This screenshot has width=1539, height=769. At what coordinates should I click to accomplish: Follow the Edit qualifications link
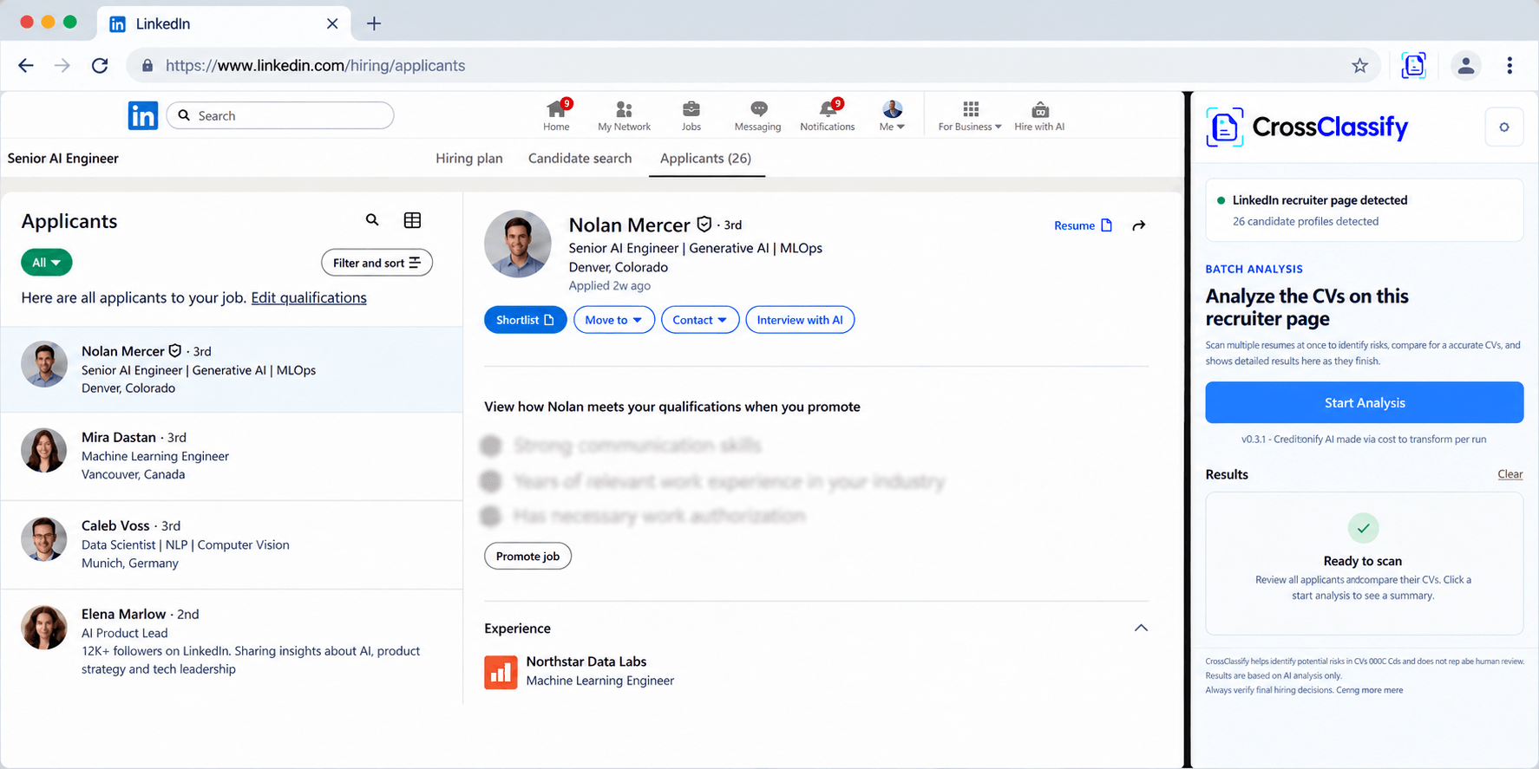(x=309, y=297)
